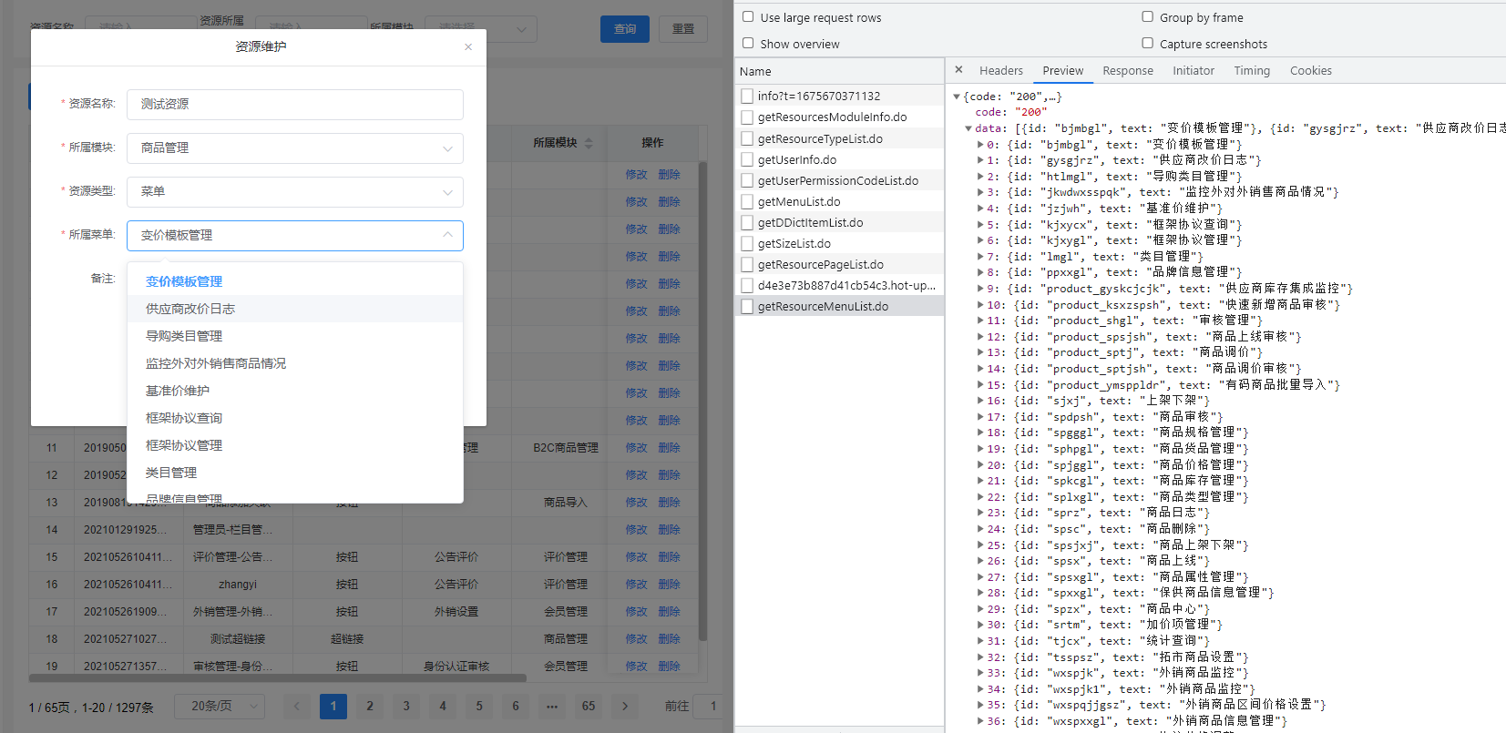This screenshot has width=1506, height=733.
Task: Click the 重置 reset button
Action: click(x=683, y=29)
